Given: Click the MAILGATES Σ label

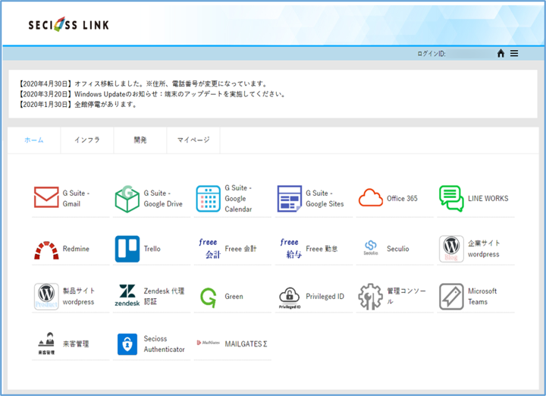Looking at the screenshot, I should click(x=246, y=344).
